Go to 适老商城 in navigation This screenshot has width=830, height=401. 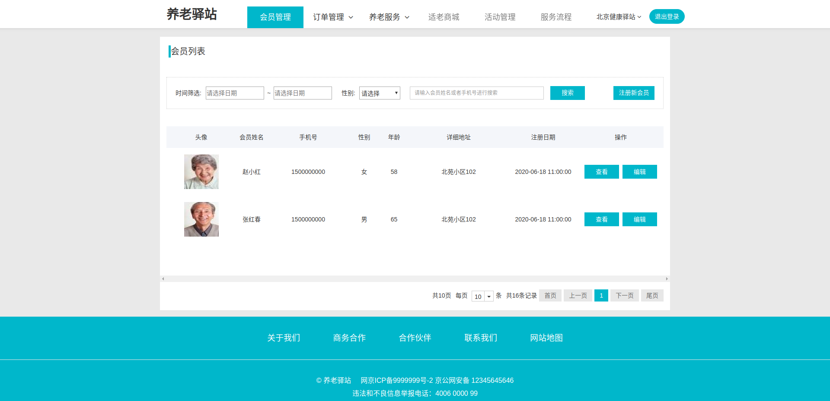[444, 17]
